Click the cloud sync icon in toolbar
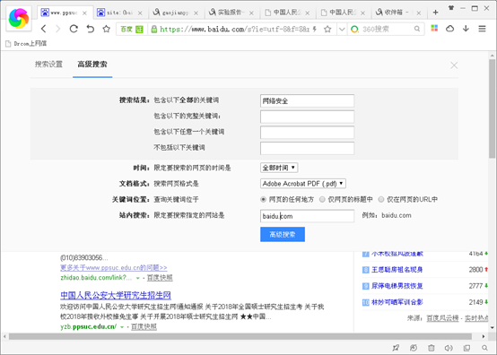 tap(449, 29)
